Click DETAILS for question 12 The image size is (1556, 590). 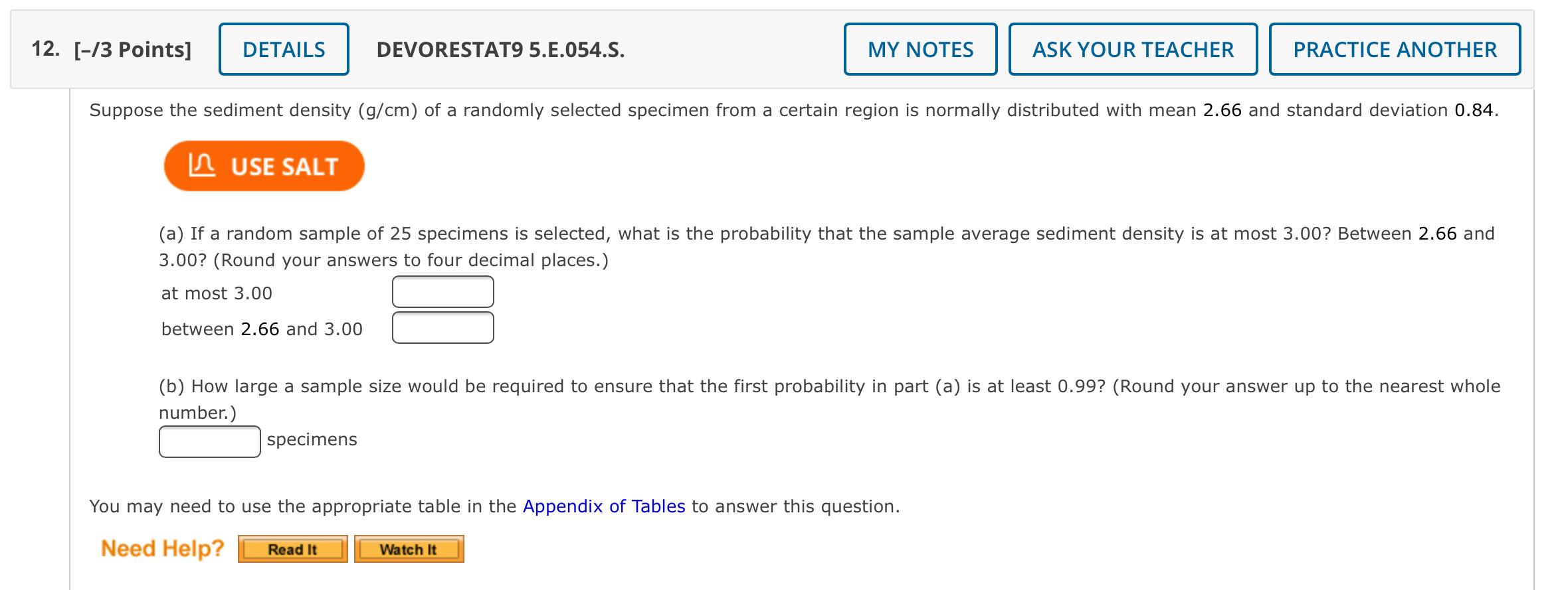(283, 48)
